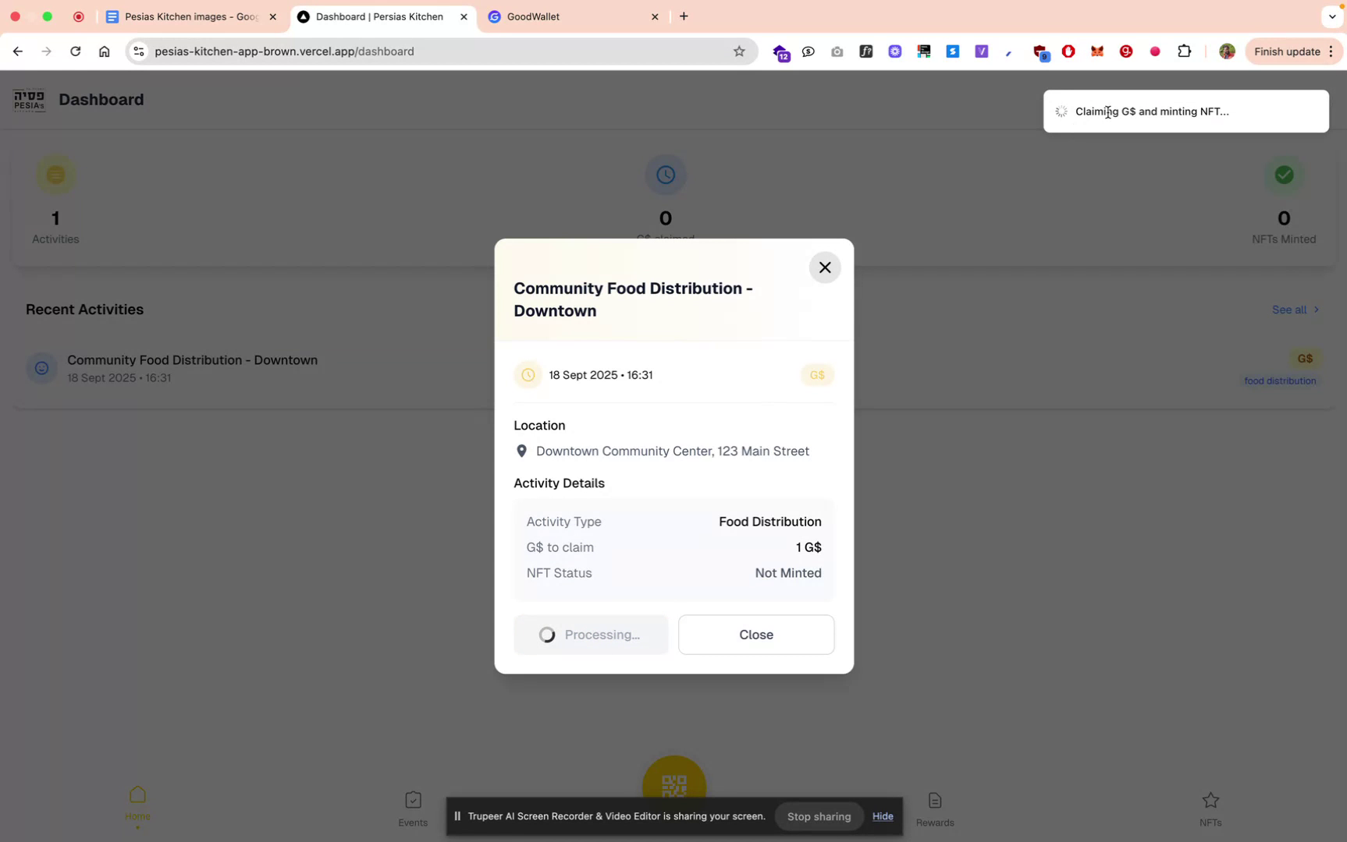Open the Events section via its icon
Image resolution: width=1347 pixels, height=842 pixels.
click(413, 801)
